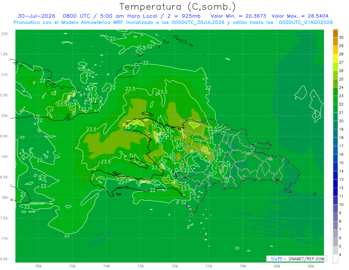The width and height of the screenshot is (349, 270).
Task: Click the legend value "20"
Action: 341,121
